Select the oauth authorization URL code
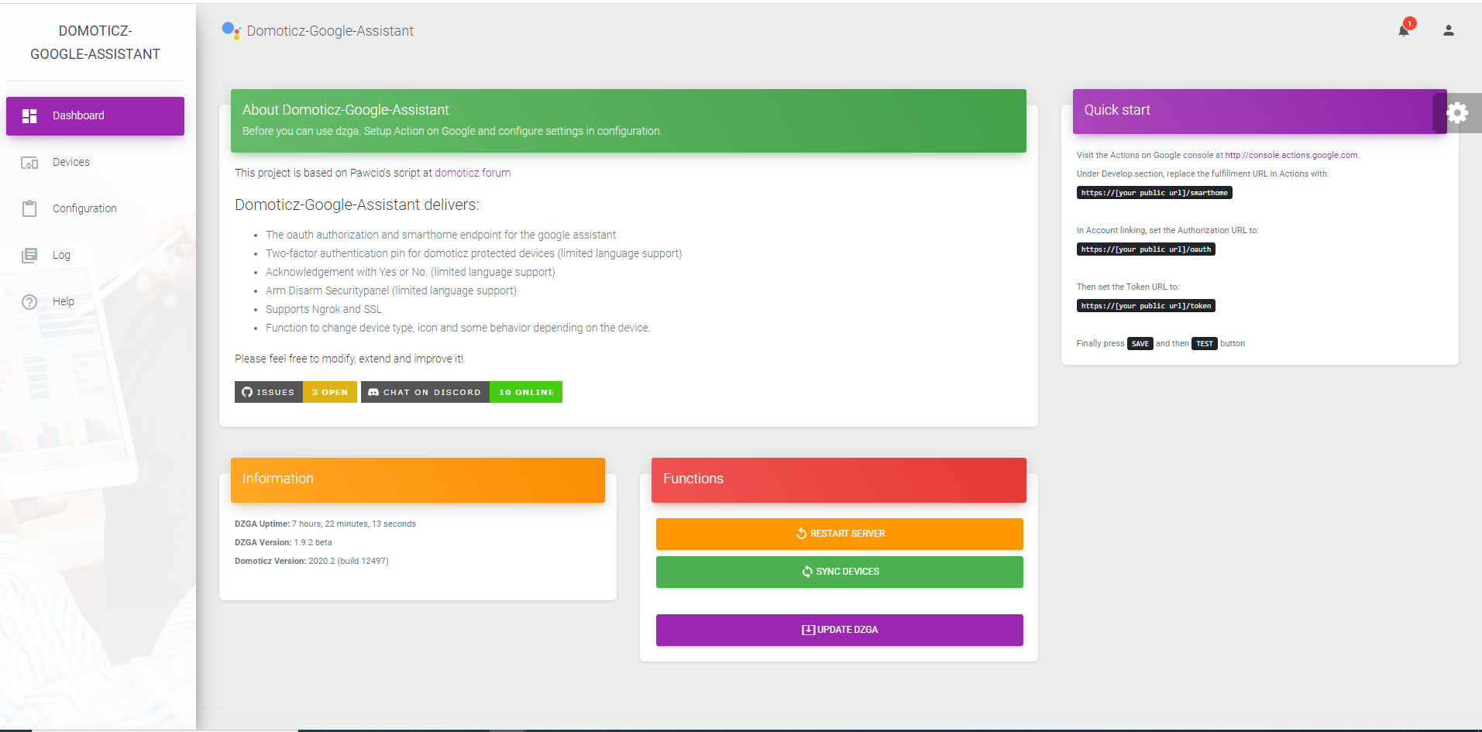 1146,249
